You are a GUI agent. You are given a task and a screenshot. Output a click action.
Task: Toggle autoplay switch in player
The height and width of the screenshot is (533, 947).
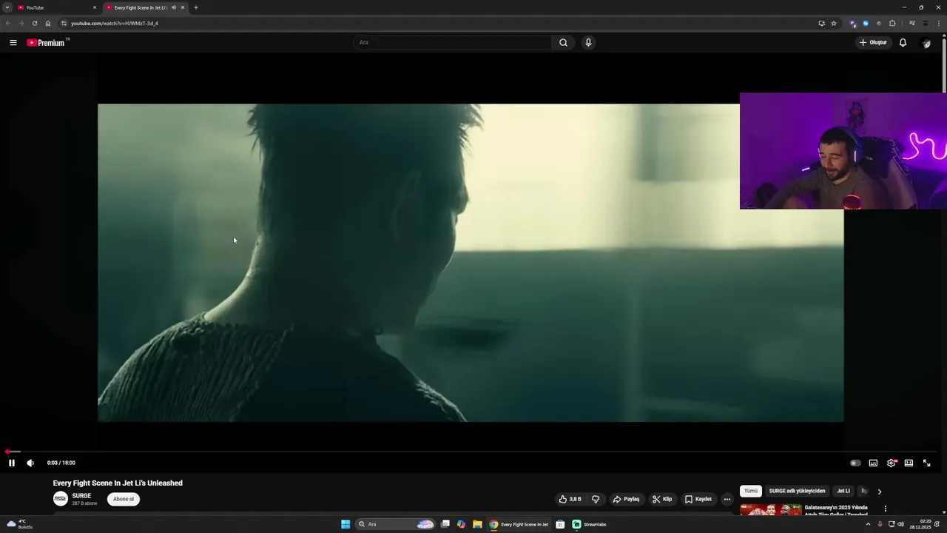pyautogui.click(x=855, y=463)
